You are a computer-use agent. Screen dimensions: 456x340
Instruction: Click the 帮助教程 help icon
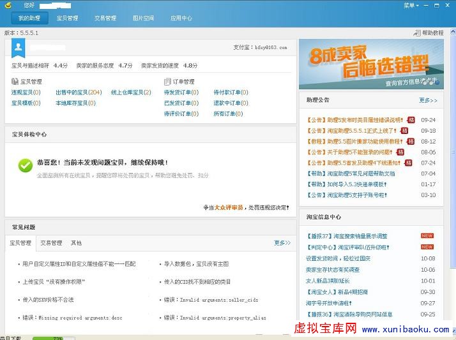click(417, 33)
